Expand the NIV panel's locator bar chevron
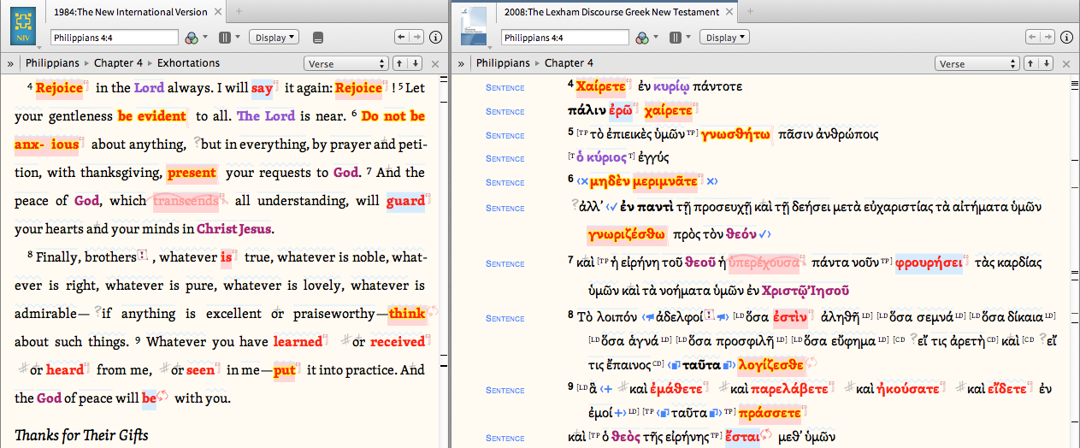The height and width of the screenshot is (448, 1080). click(x=10, y=63)
